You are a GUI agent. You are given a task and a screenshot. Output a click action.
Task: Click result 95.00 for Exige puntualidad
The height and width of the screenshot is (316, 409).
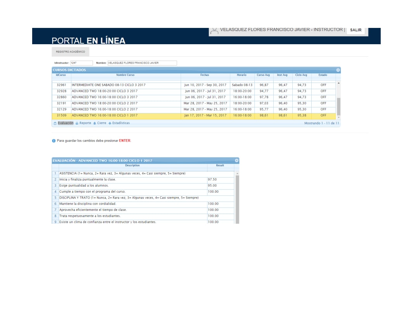[221, 186]
